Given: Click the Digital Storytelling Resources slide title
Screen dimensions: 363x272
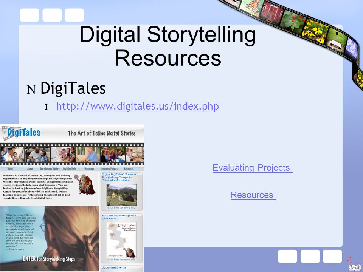Looking at the screenshot, I should coord(168,46).
